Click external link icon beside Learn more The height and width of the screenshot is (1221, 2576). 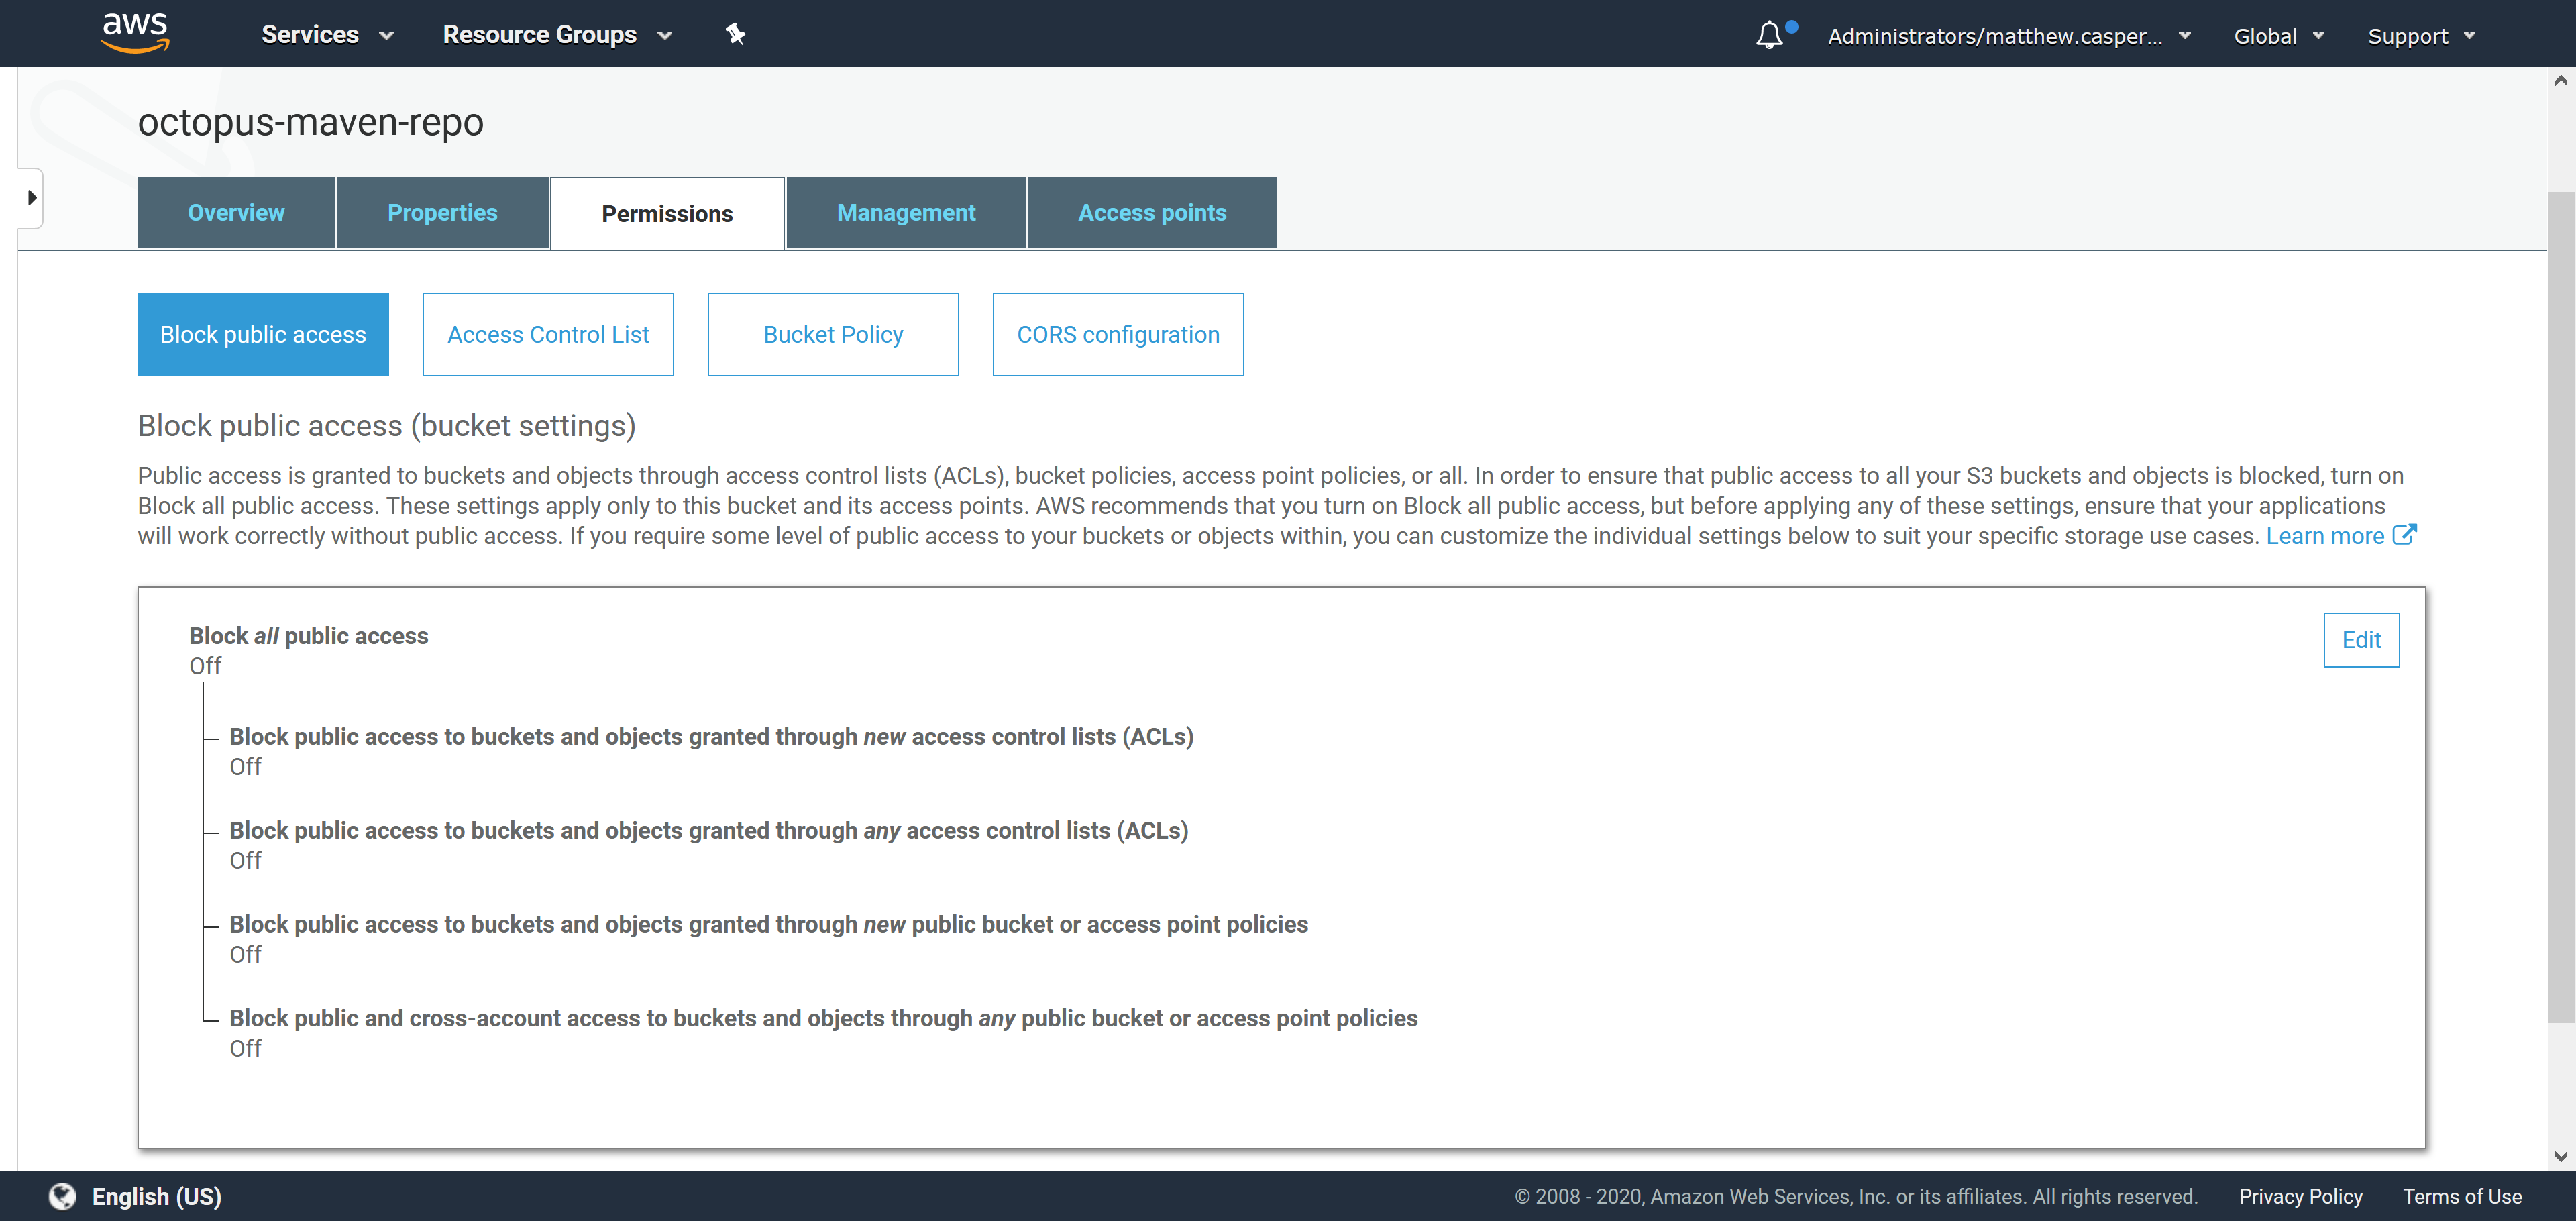(x=2404, y=535)
